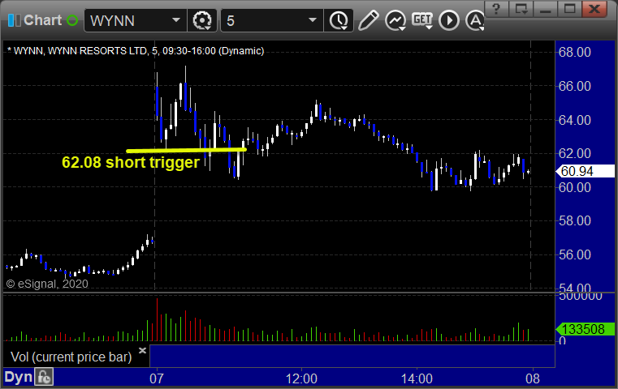
Task: Click the pop-out window button
Action: coord(521,9)
